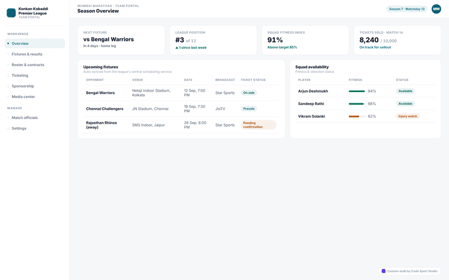Open the Squad Fitness Index 91% card

coord(305,40)
